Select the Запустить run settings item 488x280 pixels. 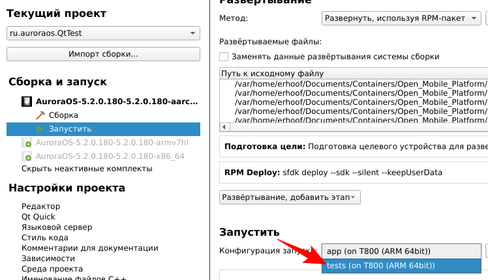click(x=103, y=129)
